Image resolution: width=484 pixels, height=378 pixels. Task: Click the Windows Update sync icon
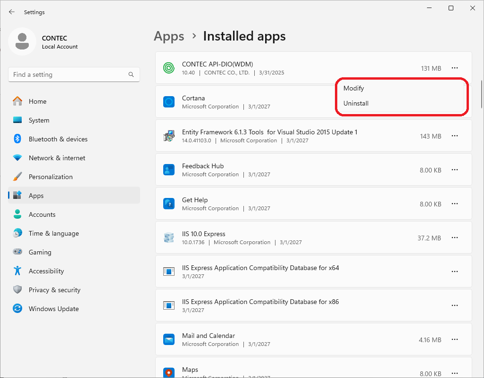click(x=17, y=308)
